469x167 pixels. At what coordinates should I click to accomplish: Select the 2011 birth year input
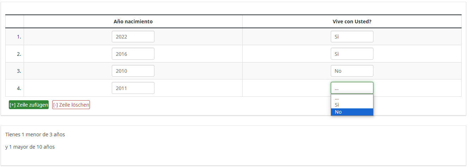point(133,88)
